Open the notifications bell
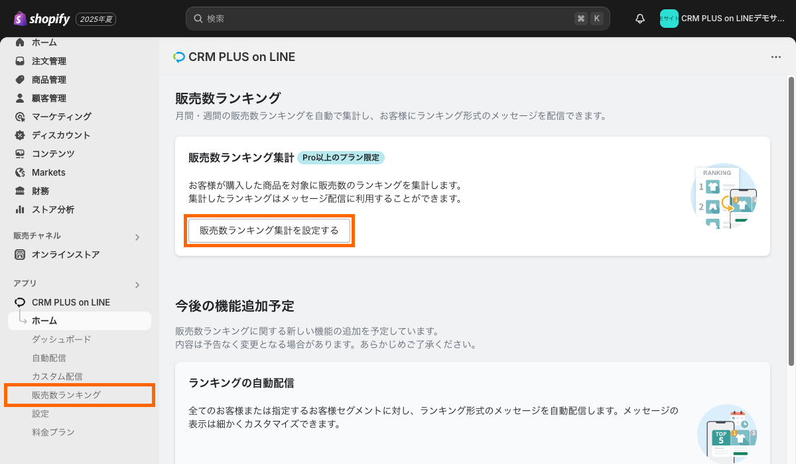 (640, 19)
